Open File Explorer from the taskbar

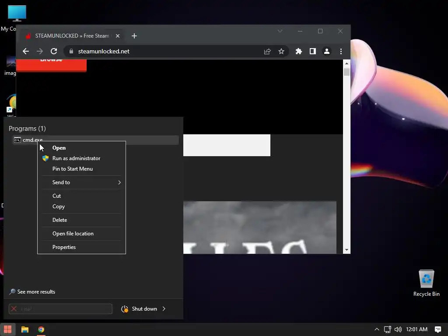click(25, 329)
